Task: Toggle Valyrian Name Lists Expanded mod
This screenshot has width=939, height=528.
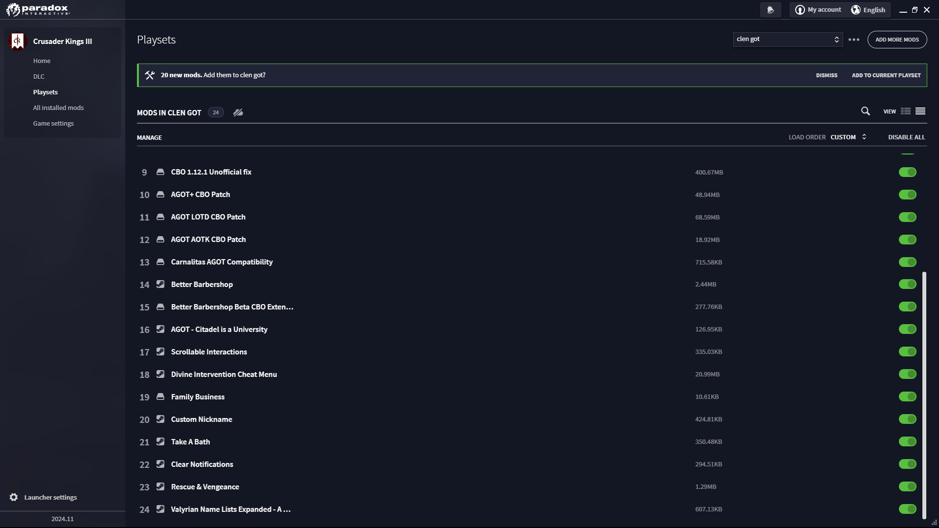Action: coord(908,509)
